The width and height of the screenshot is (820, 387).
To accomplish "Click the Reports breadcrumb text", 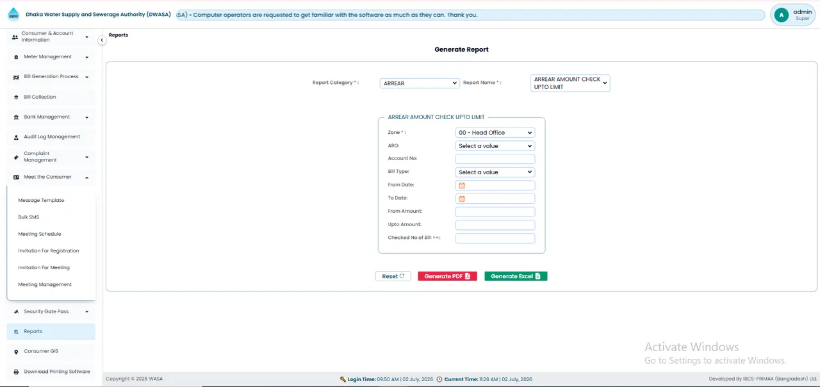I will pos(119,35).
